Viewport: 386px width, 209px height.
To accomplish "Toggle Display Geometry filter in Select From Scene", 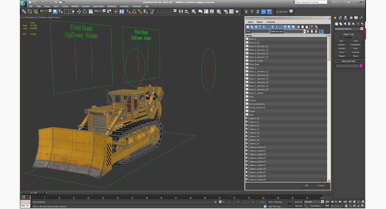I will (x=248, y=27).
